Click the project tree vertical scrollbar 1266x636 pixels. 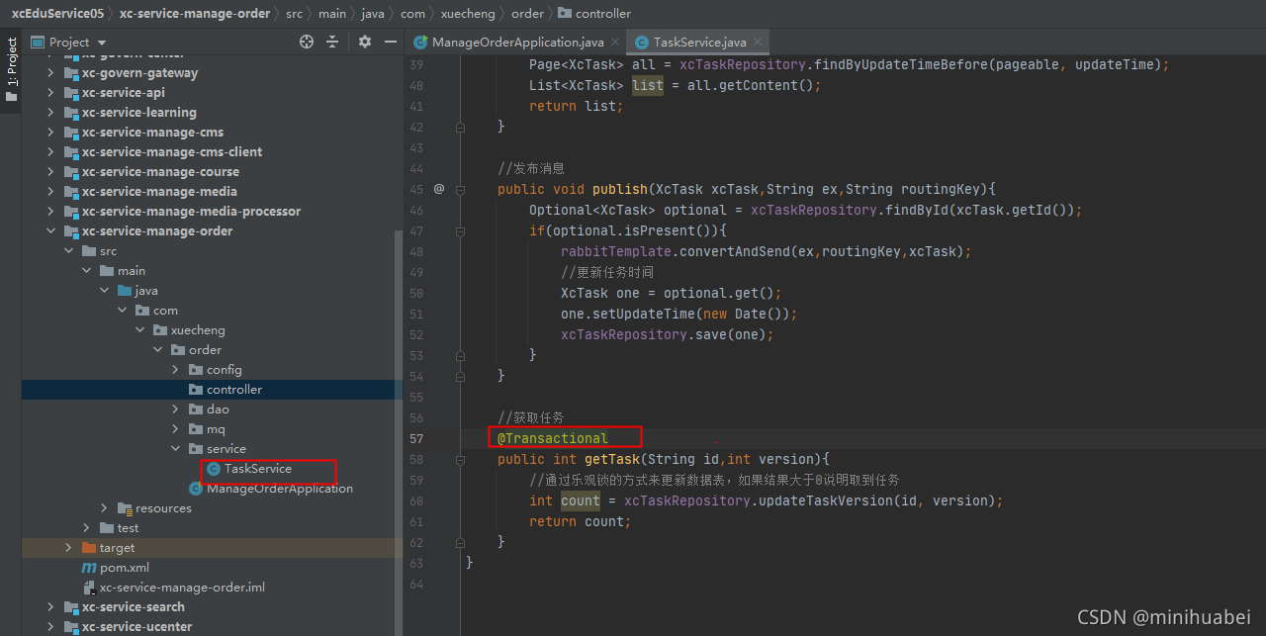coord(400,425)
